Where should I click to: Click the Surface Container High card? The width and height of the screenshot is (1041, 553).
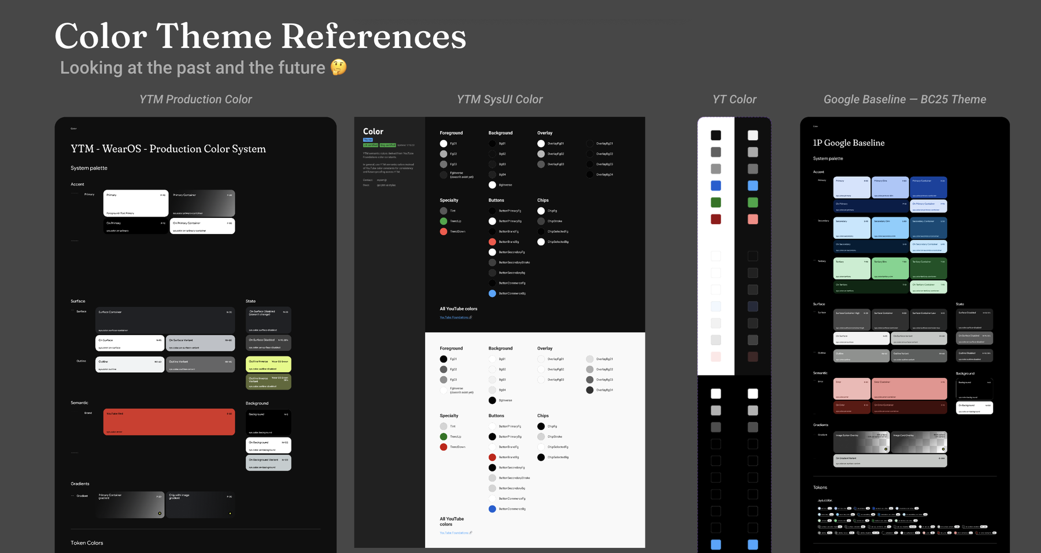tap(852, 320)
